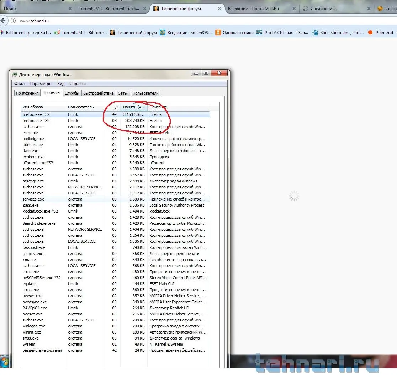Select the lsass.exe process
Screen dimensions: 397x384
tap(115, 205)
